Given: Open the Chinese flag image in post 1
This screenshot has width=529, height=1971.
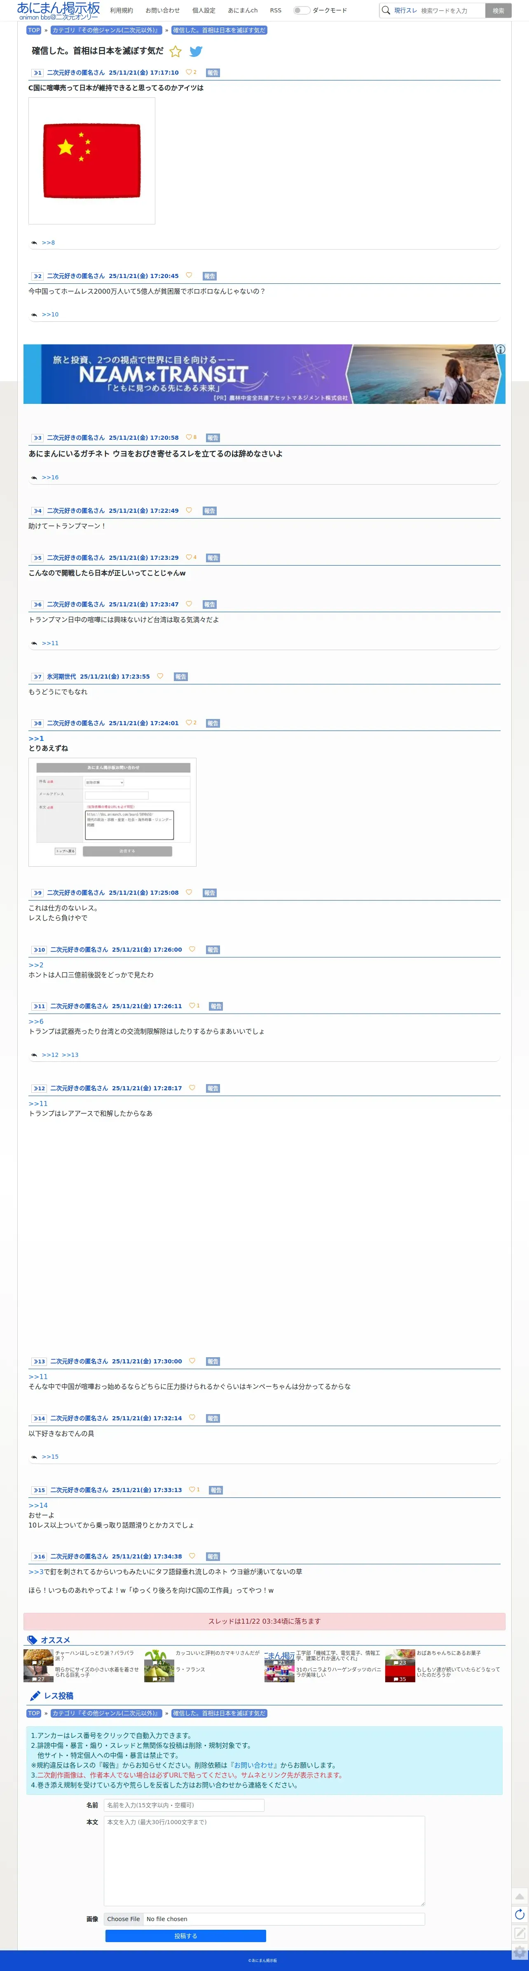Looking at the screenshot, I should [92, 161].
